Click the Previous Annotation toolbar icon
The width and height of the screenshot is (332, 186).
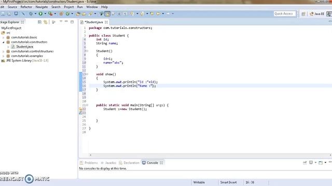[x=142, y=14]
